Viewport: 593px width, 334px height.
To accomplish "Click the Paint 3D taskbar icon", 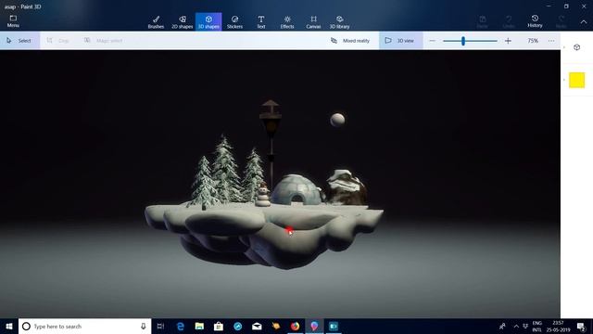I will pos(314,326).
